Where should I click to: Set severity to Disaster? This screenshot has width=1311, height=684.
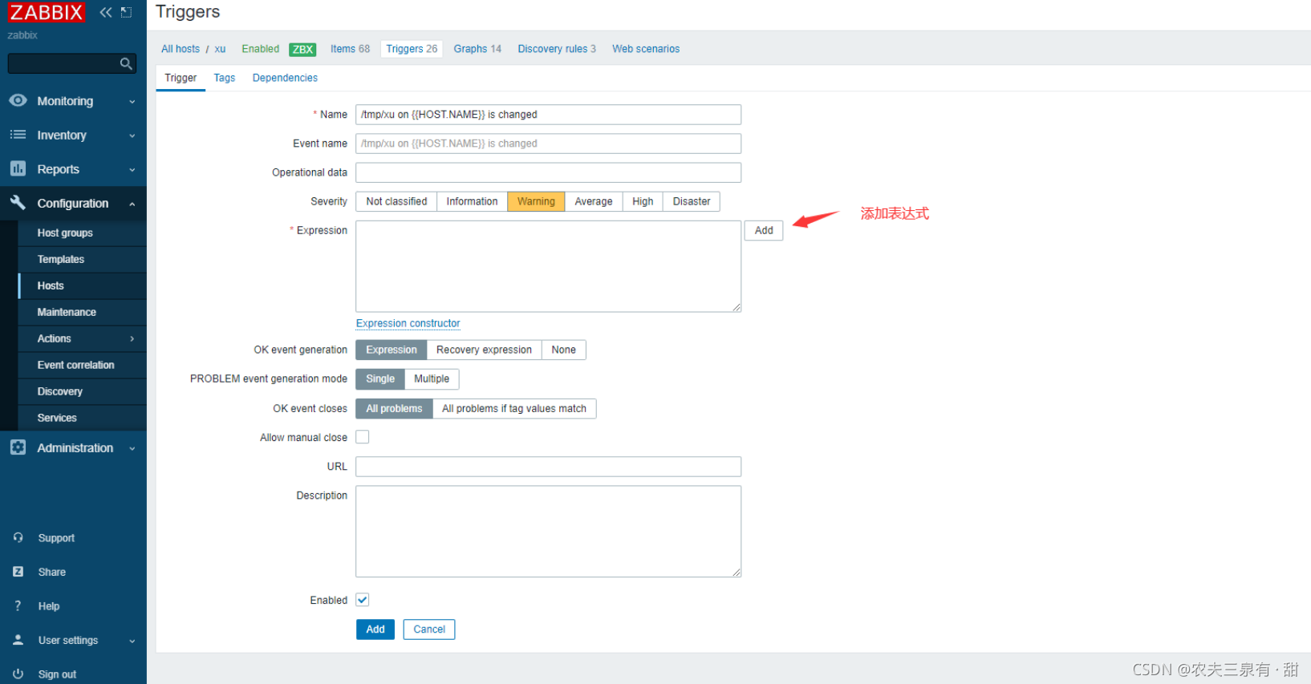(692, 201)
